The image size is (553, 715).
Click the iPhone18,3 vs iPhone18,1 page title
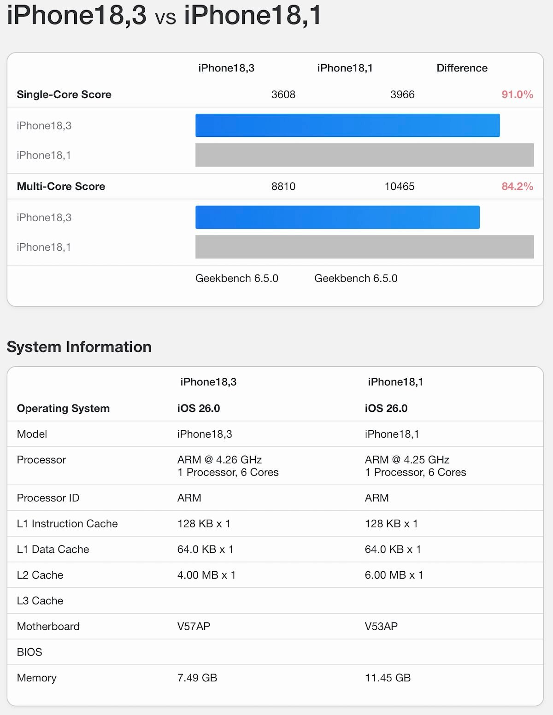(164, 15)
